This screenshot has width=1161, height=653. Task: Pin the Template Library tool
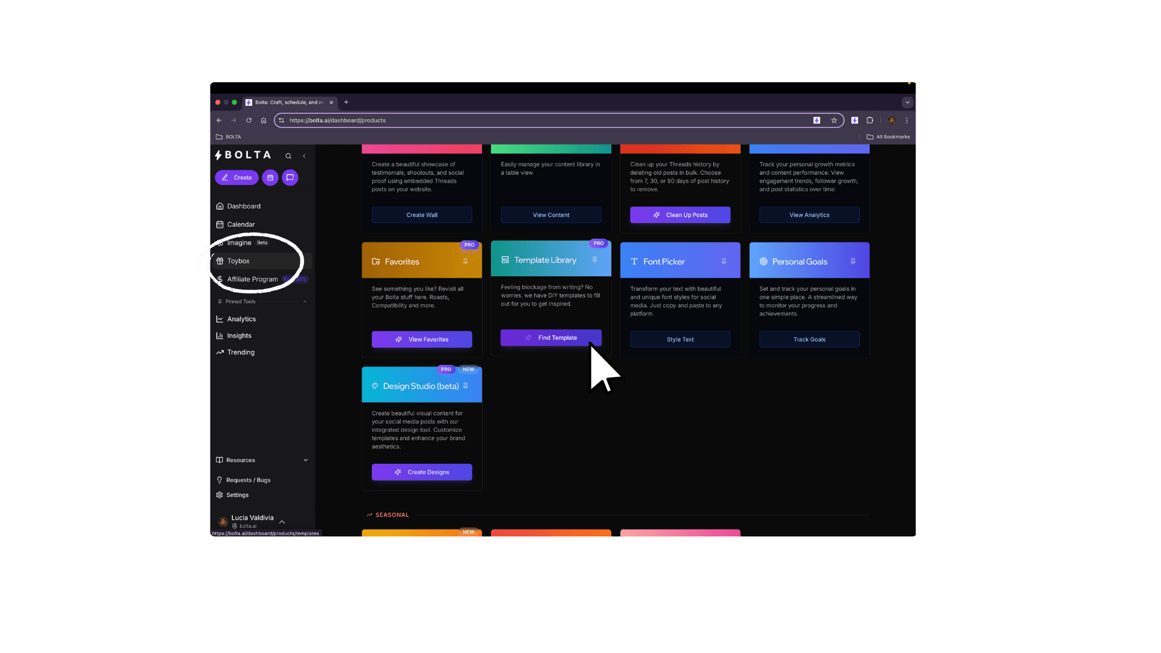pos(595,260)
